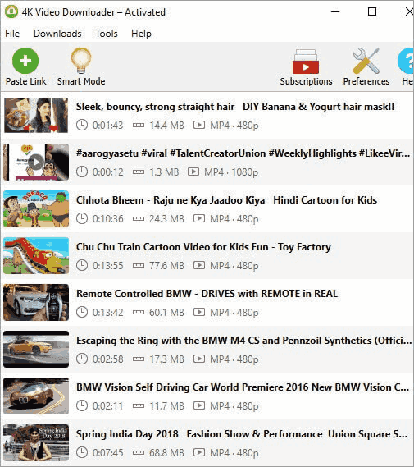Click the clock icon beside 0:07:45
414x467 pixels.
coord(82,452)
